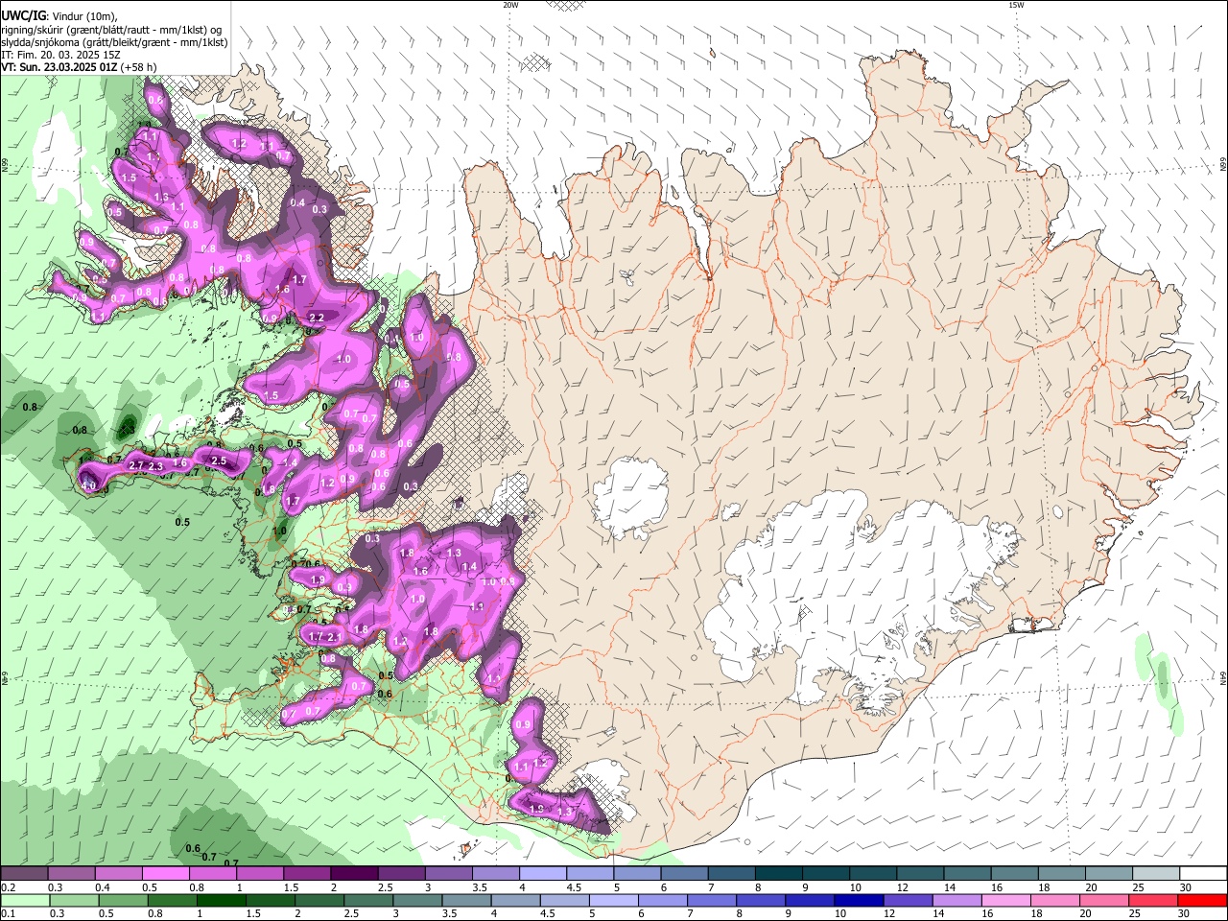Select top-row swatch between 16 and 18
The width and height of the screenshot is (1228, 921).
click(x=1015, y=874)
